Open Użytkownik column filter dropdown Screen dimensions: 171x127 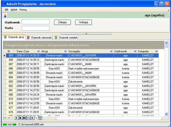click(x=135, y=51)
